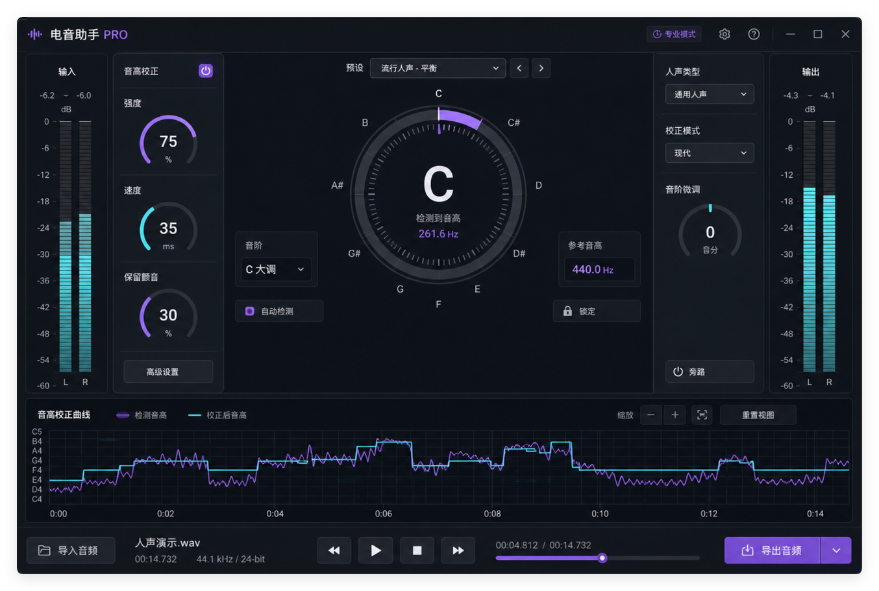Viewport: 879px width, 591px height.
Task: Click the output R channel meter
Action: click(829, 247)
